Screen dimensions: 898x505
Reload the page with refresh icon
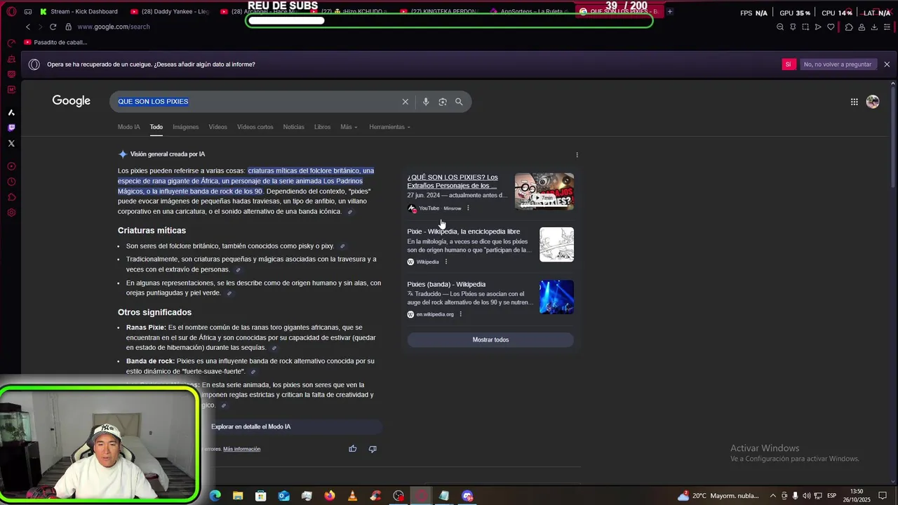click(53, 27)
